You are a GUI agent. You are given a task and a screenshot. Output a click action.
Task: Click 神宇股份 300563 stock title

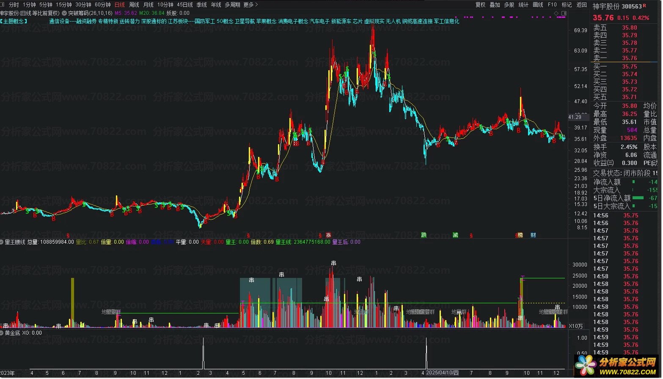[x=617, y=6]
